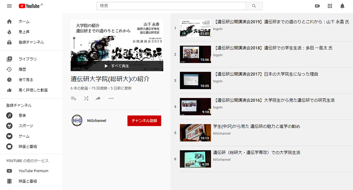Click in the 検索 search field
This screenshot has width=353, height=190.
(171, 6)
